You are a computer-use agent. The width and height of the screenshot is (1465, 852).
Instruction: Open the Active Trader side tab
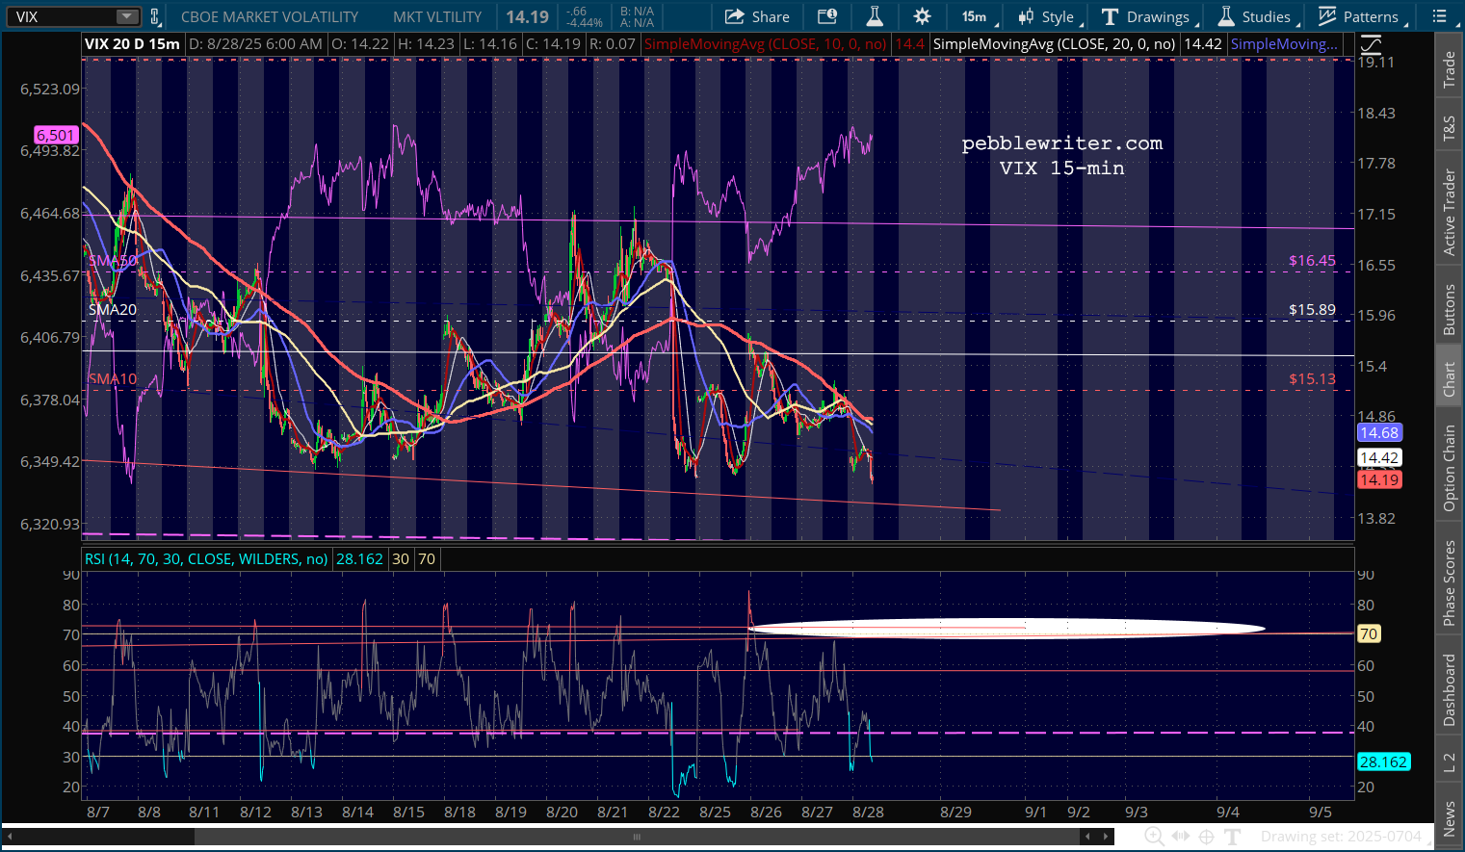coord(1449,212)
